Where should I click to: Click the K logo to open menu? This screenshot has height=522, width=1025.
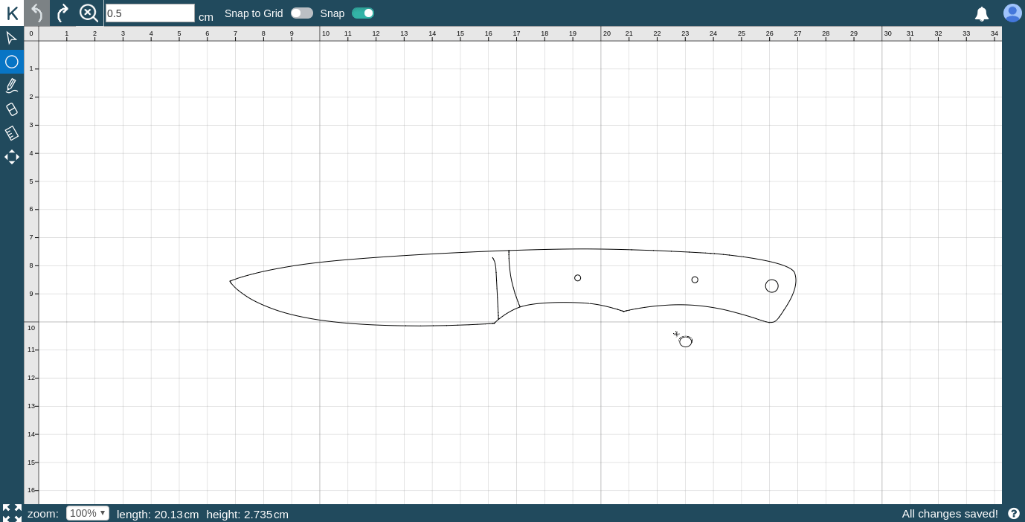pos(12,13)
